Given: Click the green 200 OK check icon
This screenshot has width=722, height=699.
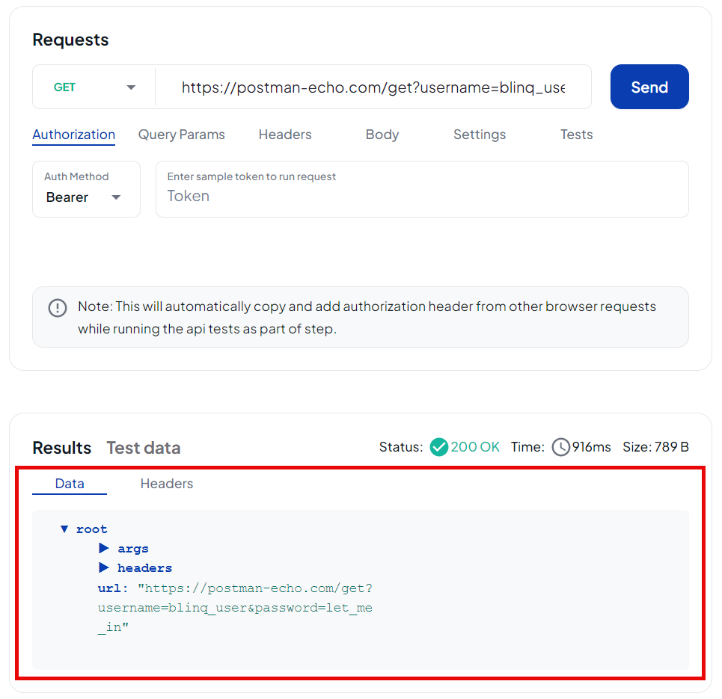Looking at the screenshot, I should click(439, 447).
